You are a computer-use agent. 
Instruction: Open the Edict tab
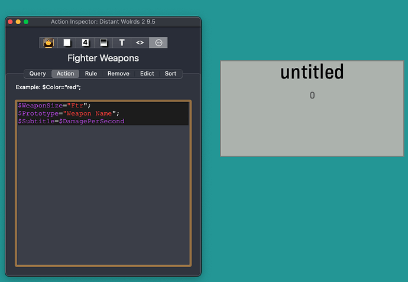tap(147, 74)
